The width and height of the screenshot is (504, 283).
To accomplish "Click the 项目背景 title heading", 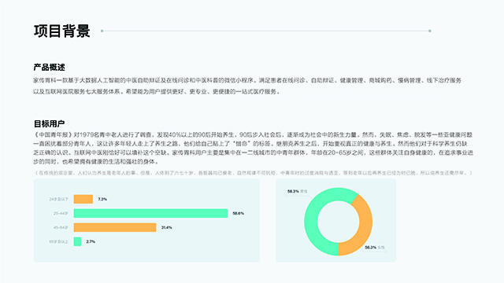I will (61, 31).
